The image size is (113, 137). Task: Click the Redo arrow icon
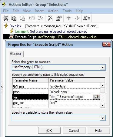(x=41, y=18)
